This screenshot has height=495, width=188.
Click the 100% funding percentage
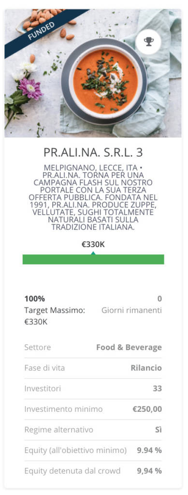pyautogui.click(x=35, y=299)
